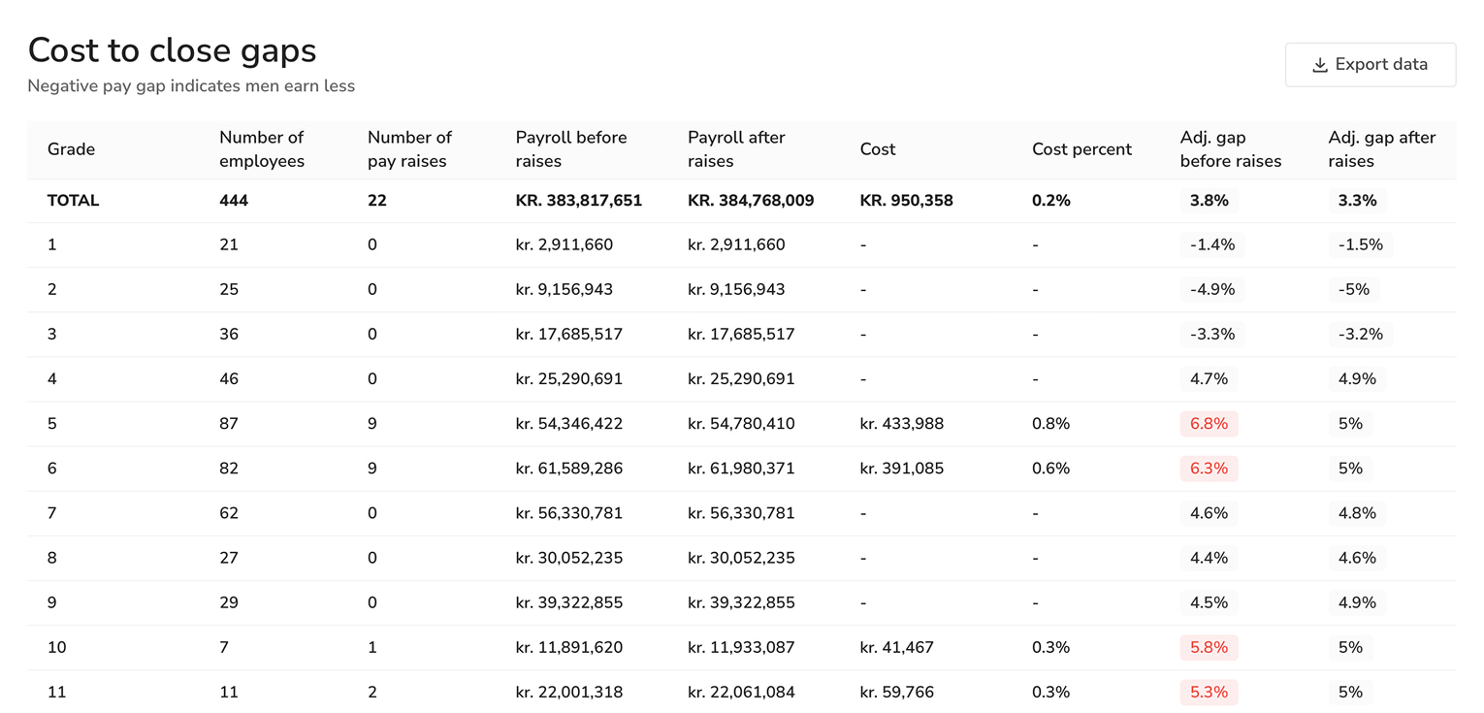The width and height of the screenshot is (1484, 713).
Task: Click cost value kr. 41,467
Action: pos(897,647)
